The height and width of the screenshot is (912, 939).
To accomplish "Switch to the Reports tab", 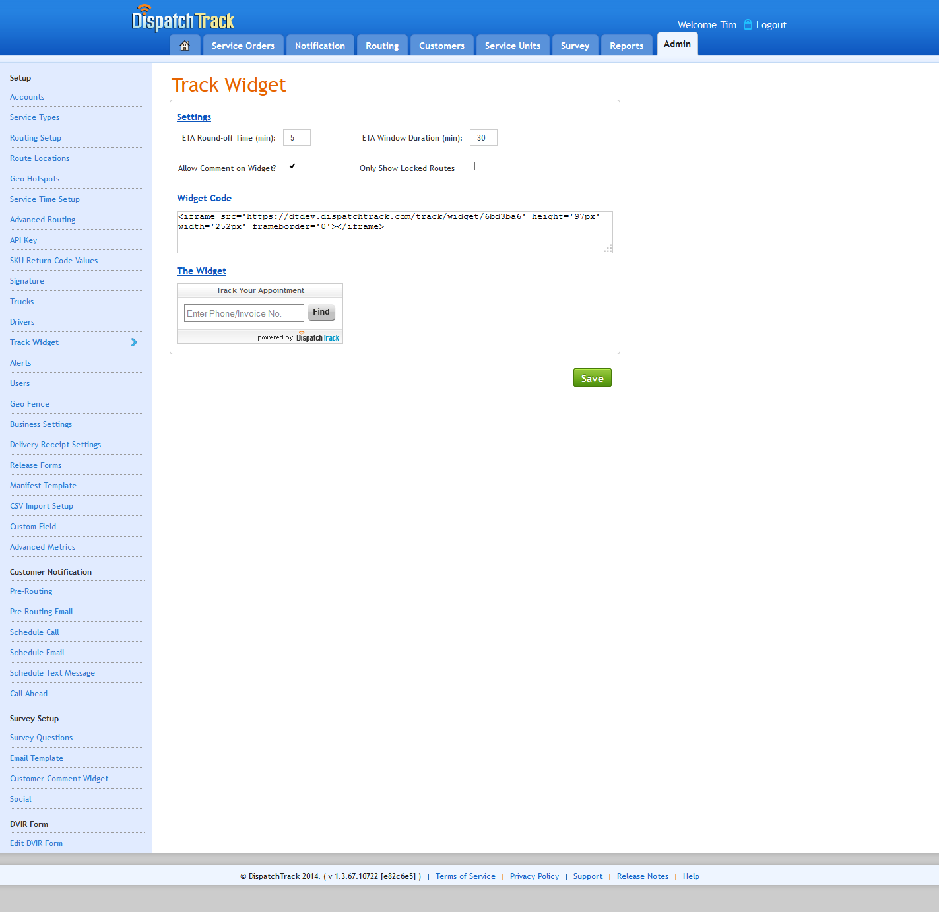I will pos(626,46).
